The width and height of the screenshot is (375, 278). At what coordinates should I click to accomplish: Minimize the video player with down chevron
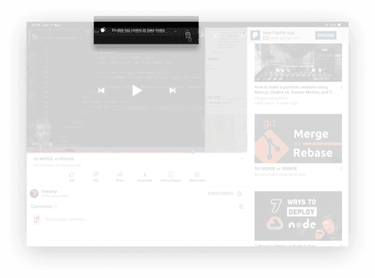32,35
